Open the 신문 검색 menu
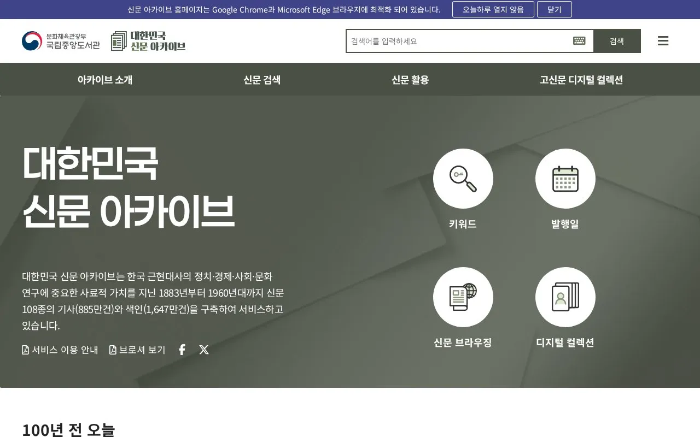Screen dimensions: 700x437 click(262, 80)
